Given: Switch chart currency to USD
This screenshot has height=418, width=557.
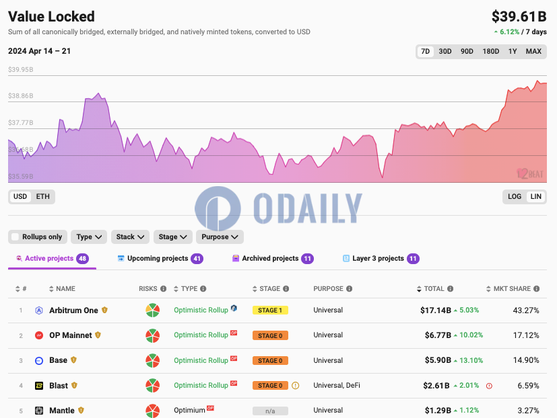Looking at the screenshot, I should (20, 196).
